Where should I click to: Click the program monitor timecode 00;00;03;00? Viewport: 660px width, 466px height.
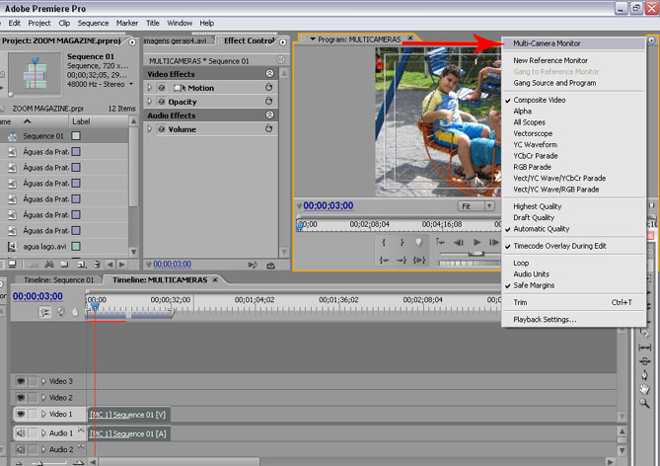(x=329, y=206)
